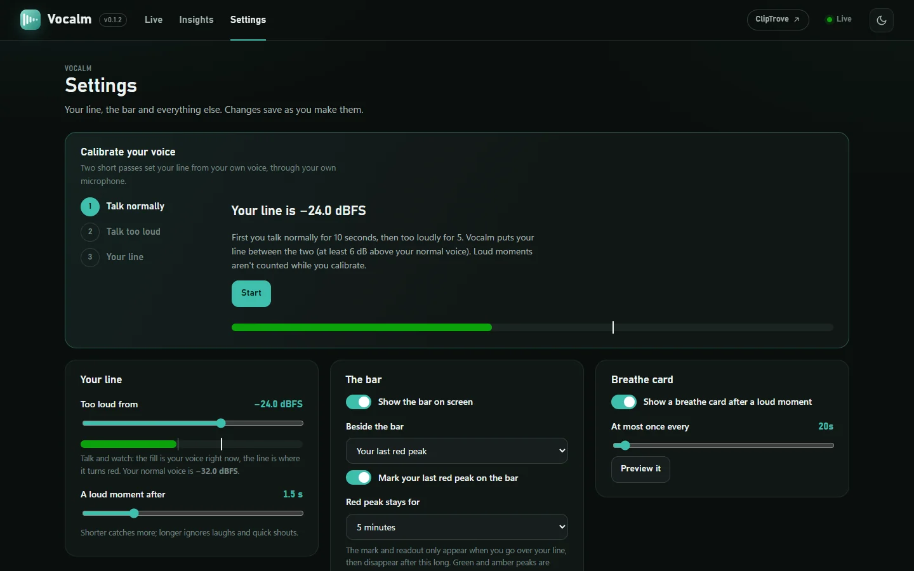Switch to the Live tab
This screenshot has height=571, width=914.
pyautogui.click(x=154, y=20)
